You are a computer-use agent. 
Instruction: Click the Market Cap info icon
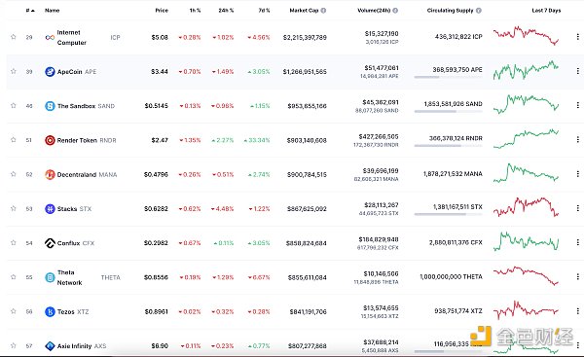coord(323,11)
